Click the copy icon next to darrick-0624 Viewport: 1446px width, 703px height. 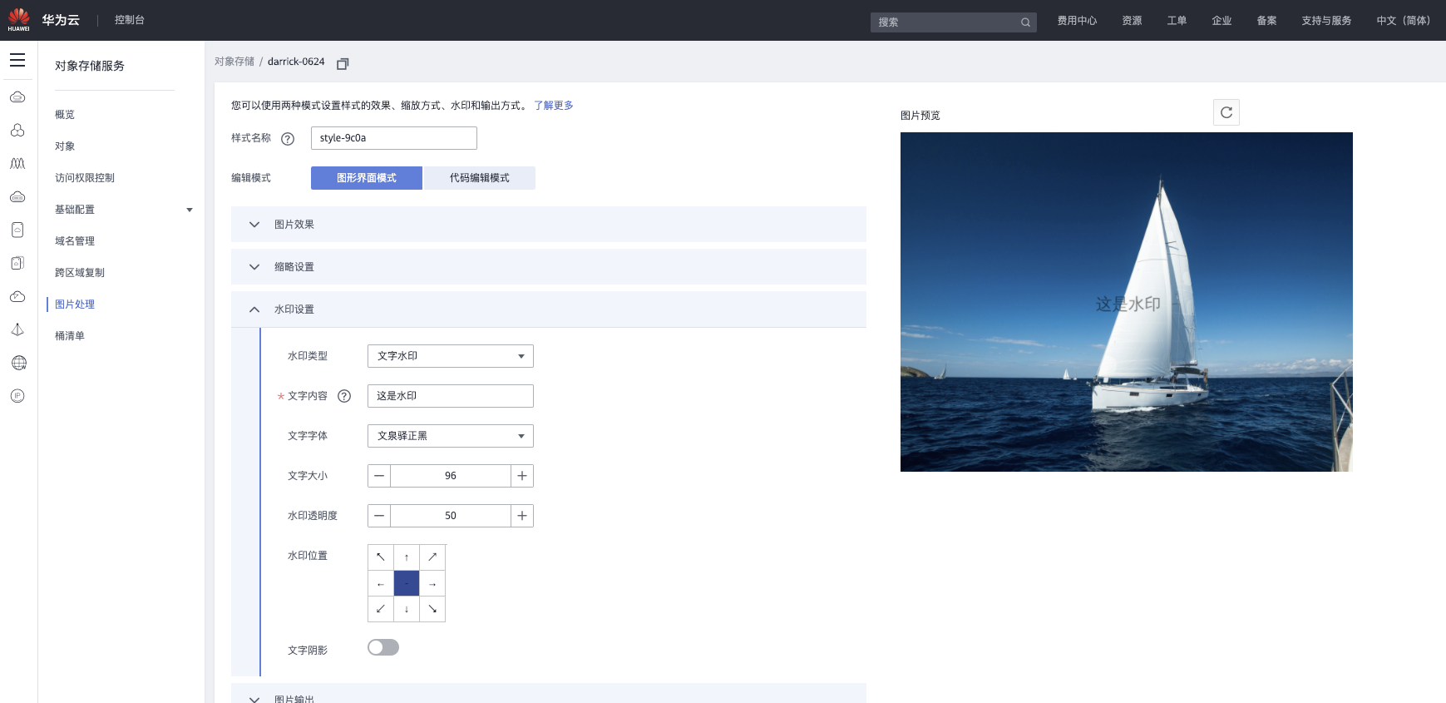pyautogui.click(x=343, y=63)
